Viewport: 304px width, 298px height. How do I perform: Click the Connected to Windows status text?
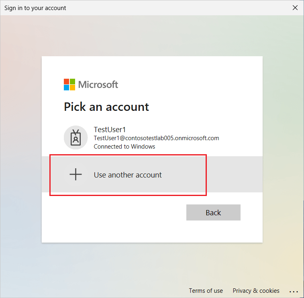[124, 146]
